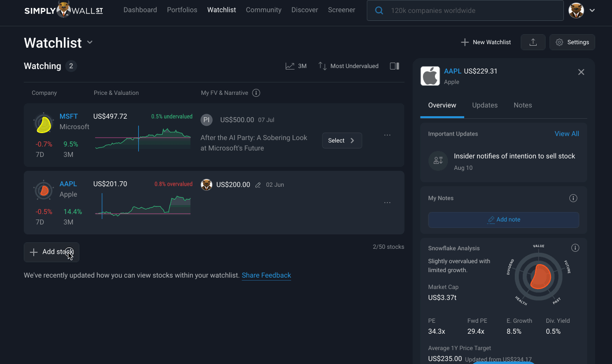
Task: Go to Portfolios in top navigation
Action: [x=182, y=10]
